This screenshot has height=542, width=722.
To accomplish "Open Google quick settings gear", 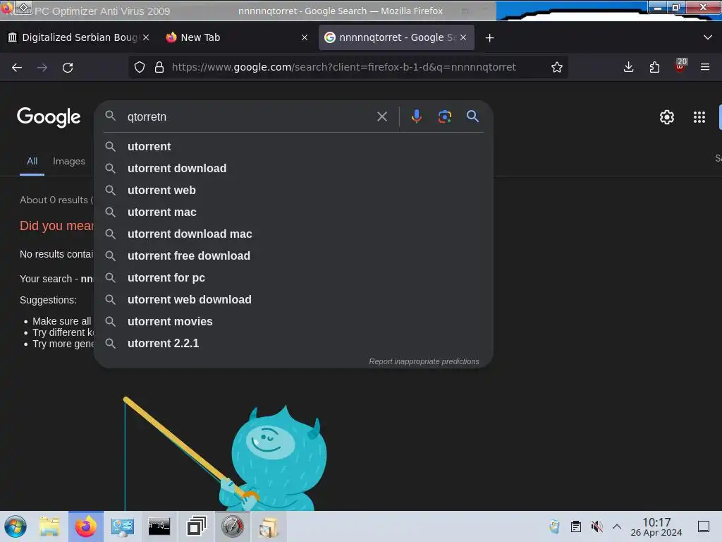I will point(667,117).
